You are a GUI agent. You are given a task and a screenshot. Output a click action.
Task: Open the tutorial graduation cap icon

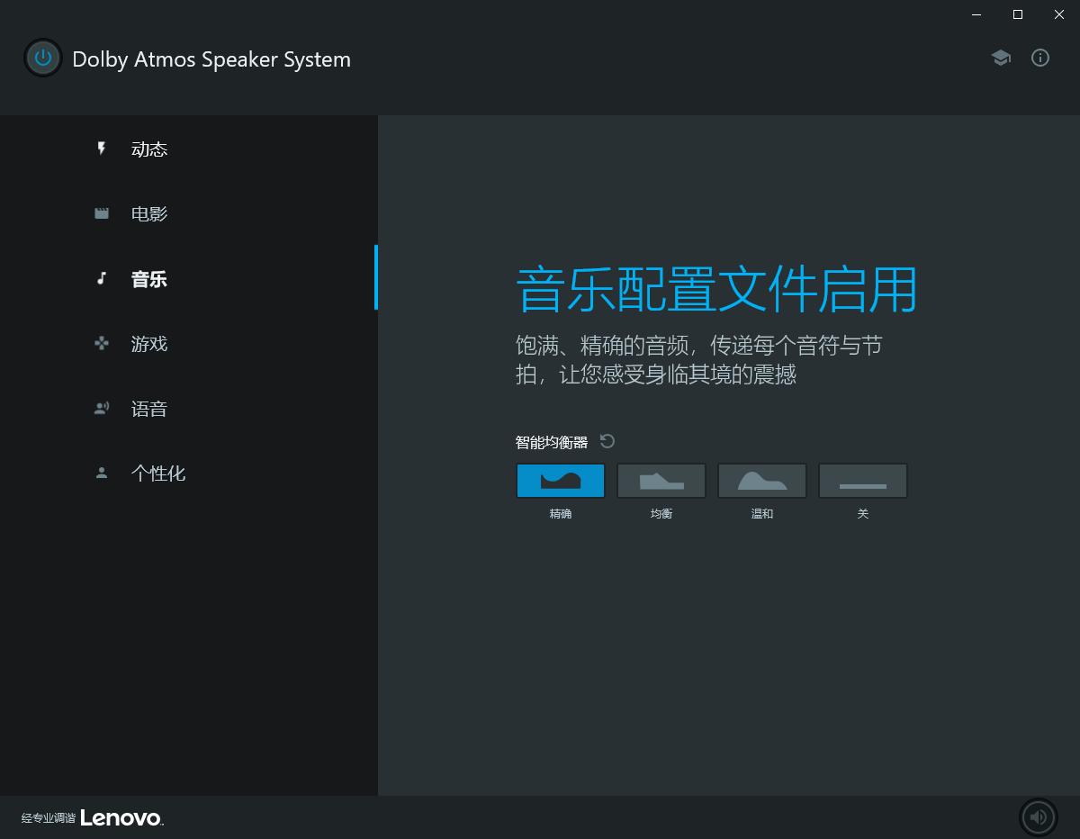pos(1001,58)
